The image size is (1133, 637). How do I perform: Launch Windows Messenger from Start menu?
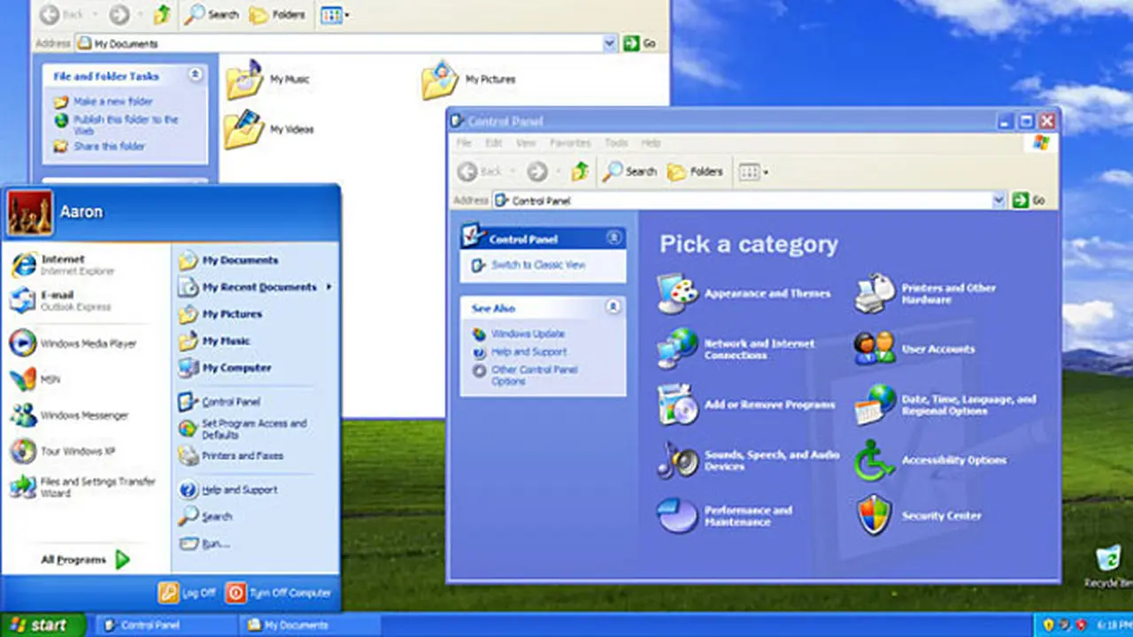(69, 415)
